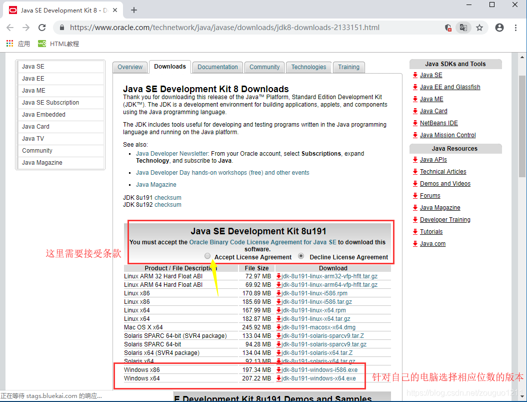This screenshot has height=402, width=527.
Task: Open Demos and Videos link
Action: [445, 184]
